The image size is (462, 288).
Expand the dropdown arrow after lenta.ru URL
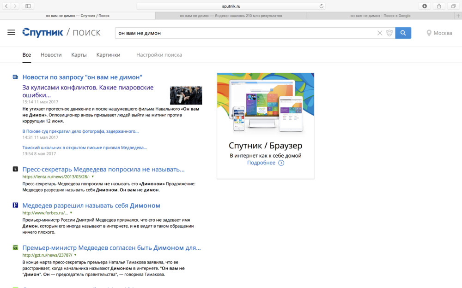[92, 176]
